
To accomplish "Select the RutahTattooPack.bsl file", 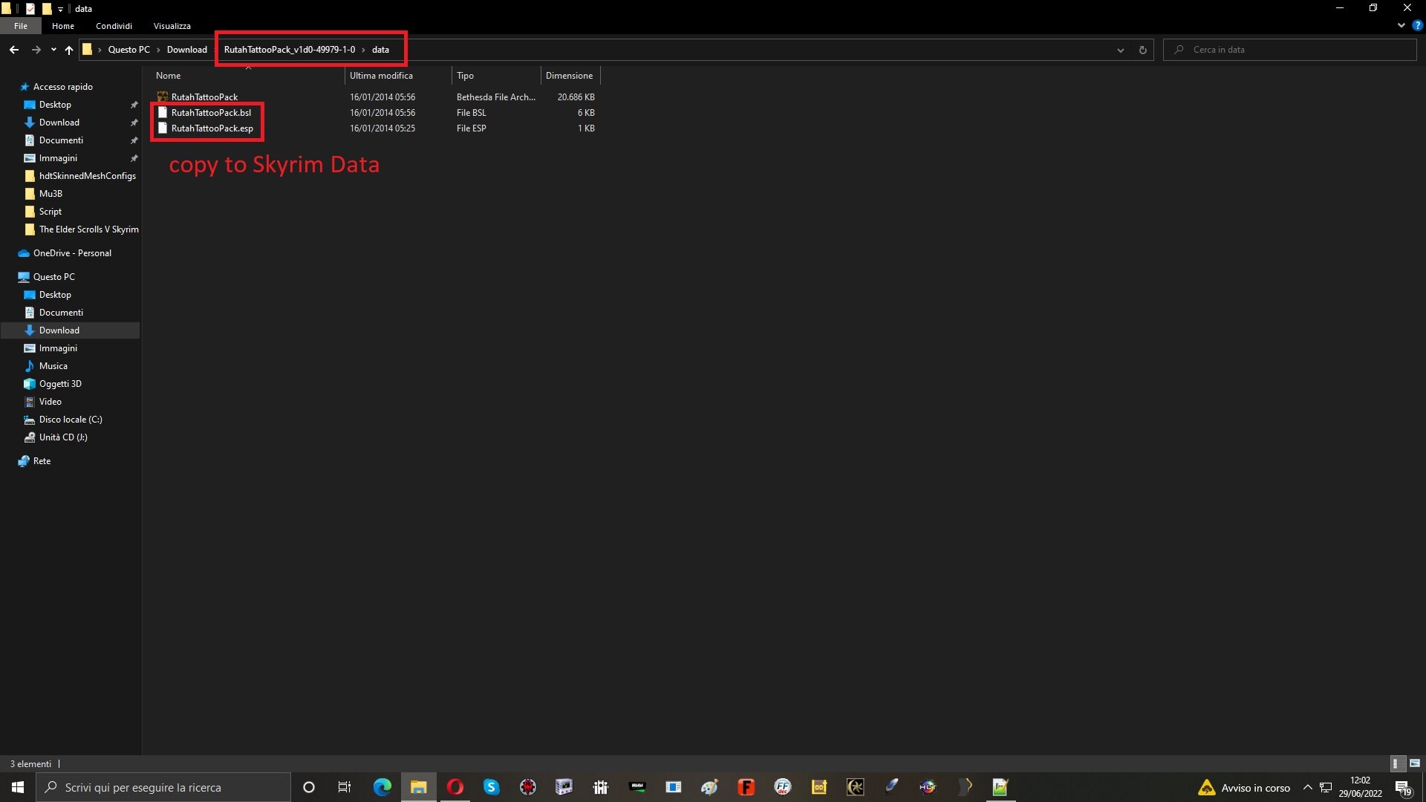I will click(211, 113).
